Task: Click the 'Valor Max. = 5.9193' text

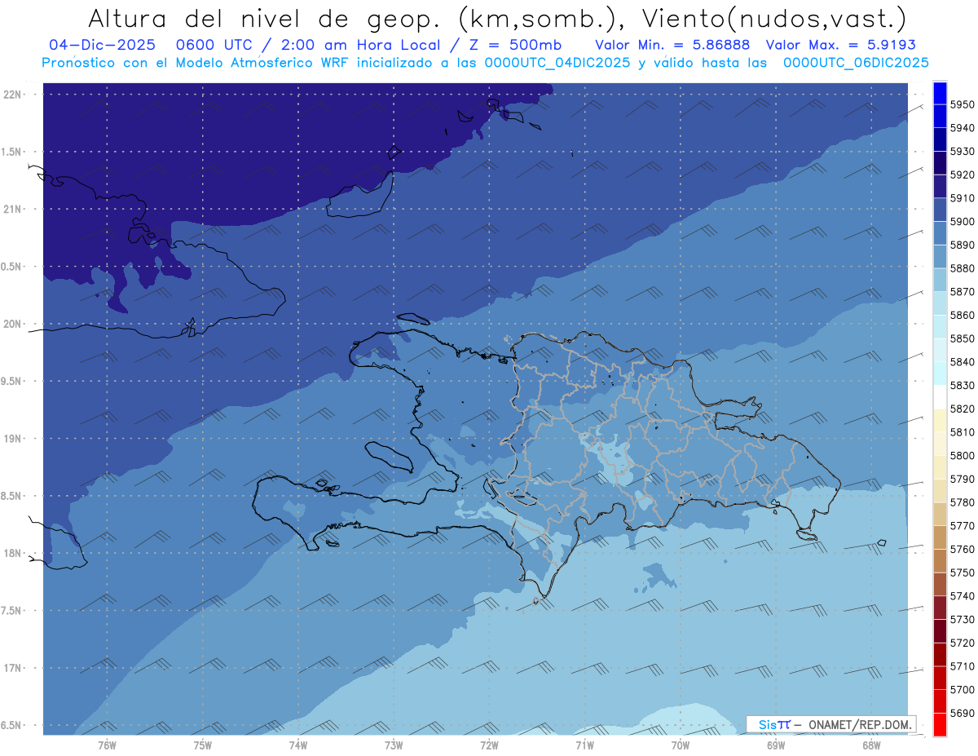Action: (x=840, y=45)
